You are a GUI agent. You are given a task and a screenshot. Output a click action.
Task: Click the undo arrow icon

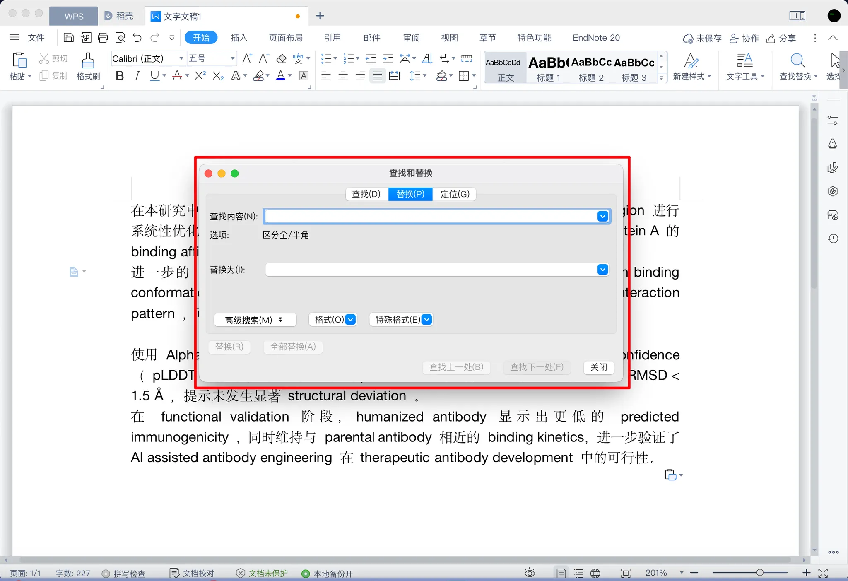[137, 38]
